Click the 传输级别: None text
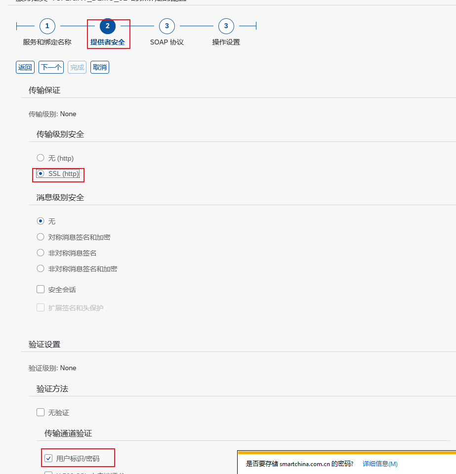This screenshot has height=474, width=456. point(52,114)
